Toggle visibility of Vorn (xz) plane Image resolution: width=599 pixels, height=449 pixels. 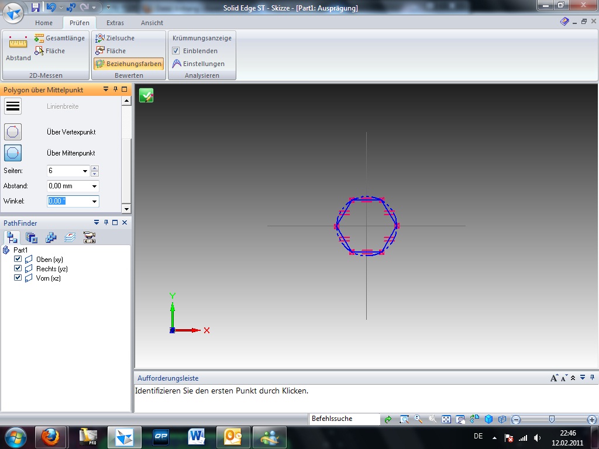pos(18,278)
